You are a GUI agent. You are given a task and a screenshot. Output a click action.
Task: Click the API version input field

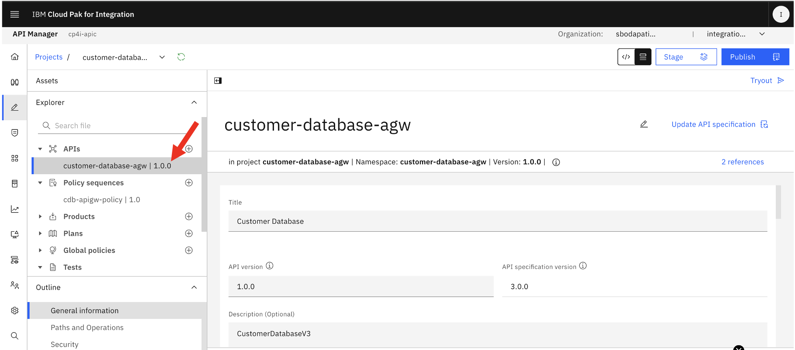[361, 286]
